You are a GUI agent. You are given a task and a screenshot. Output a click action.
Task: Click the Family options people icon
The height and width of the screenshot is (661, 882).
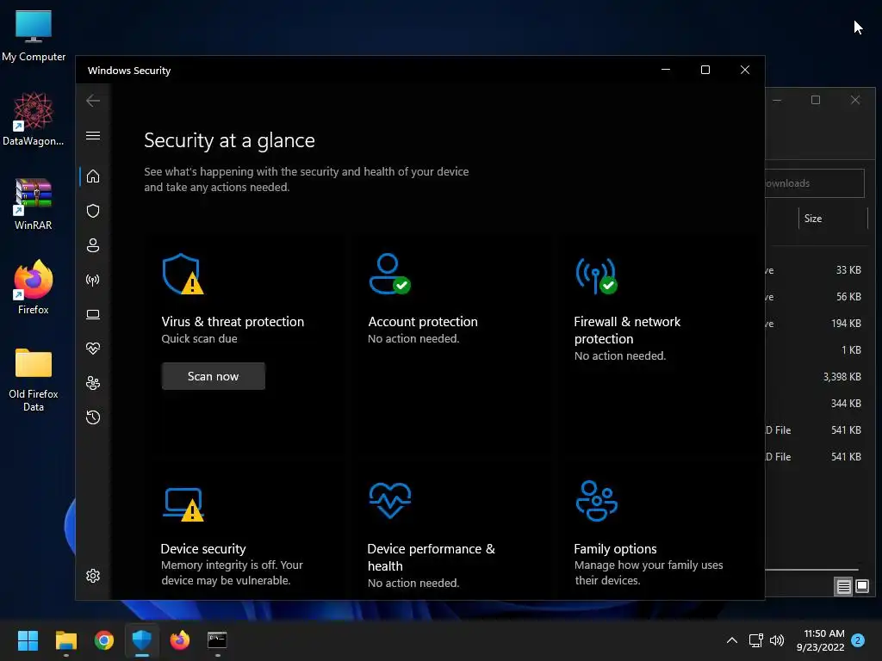pos(597,501)
